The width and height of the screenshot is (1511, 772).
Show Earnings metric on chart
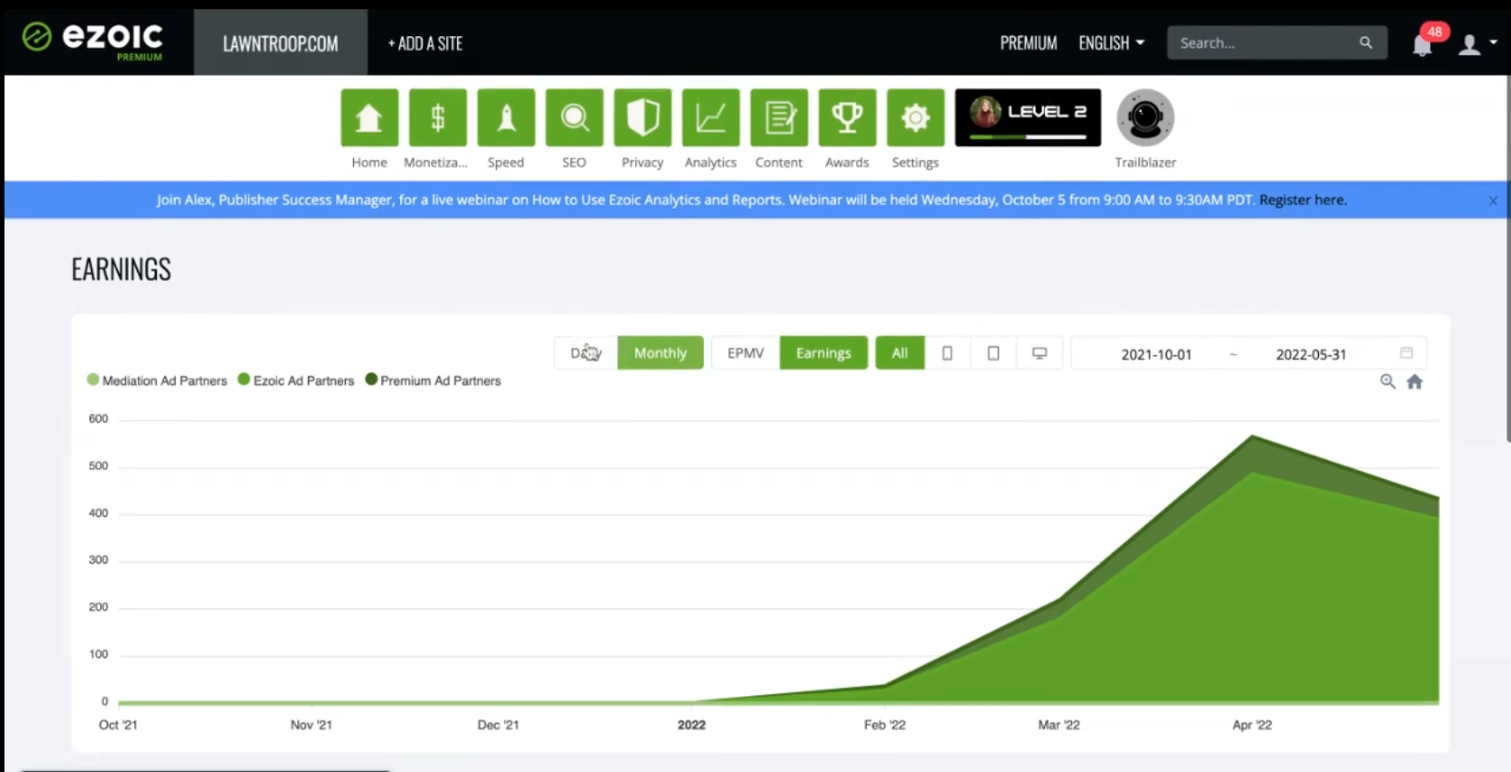point(824,353)
